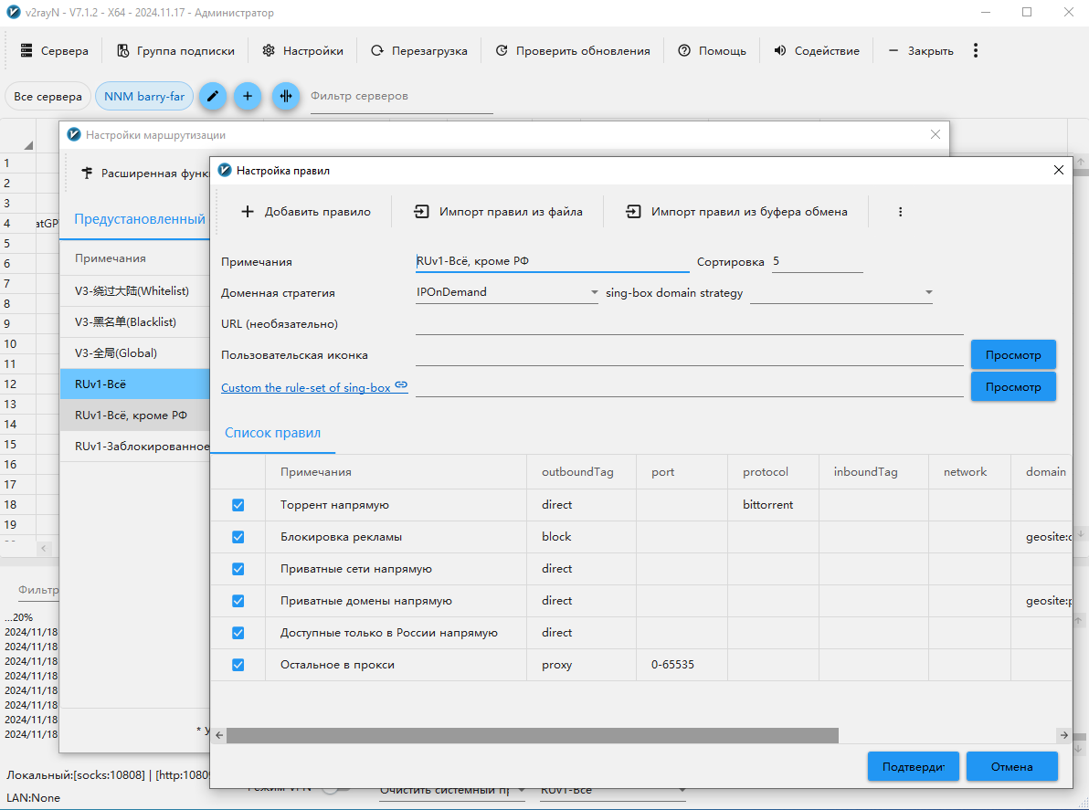
Task: Click the horizontal scrollbar under rules list
Action: point(532,735)
